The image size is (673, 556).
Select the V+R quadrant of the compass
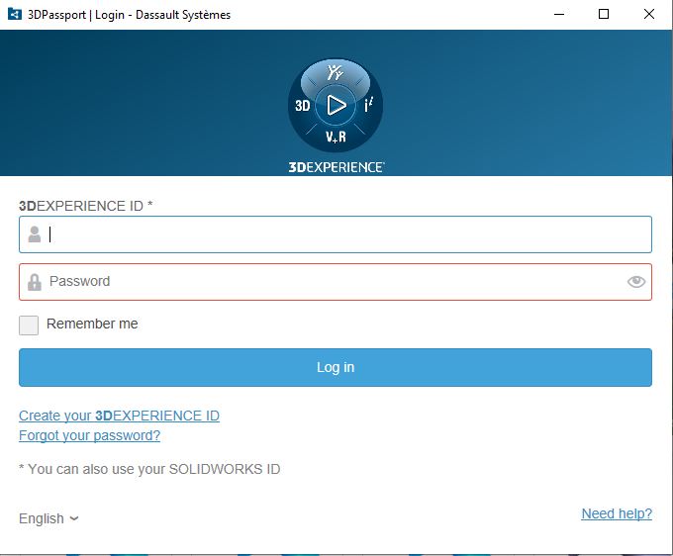tap(336, 137)
